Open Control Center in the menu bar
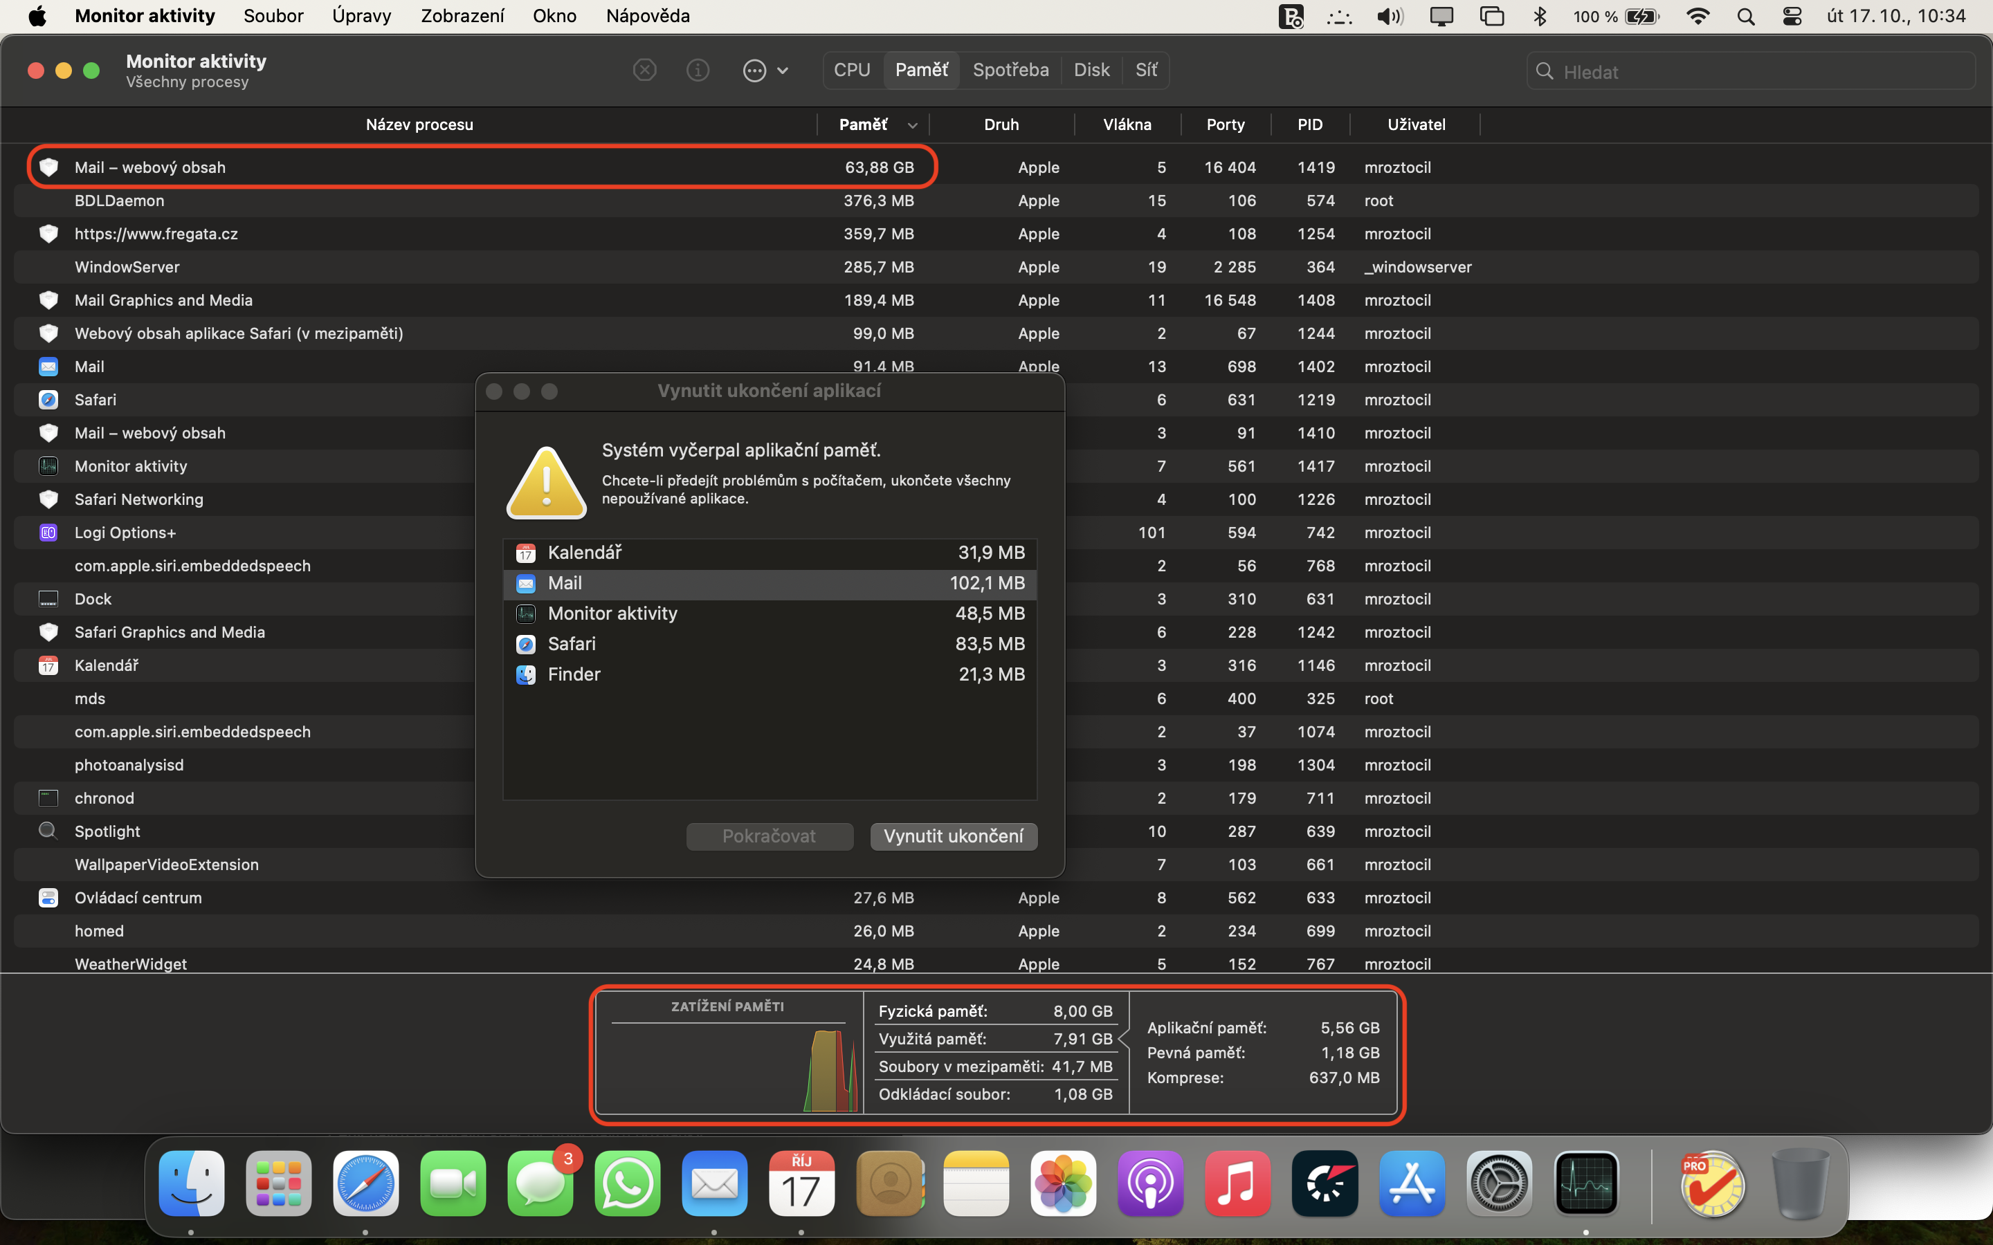This screenshot has height=1245, width=1993. click(1791, 16)
